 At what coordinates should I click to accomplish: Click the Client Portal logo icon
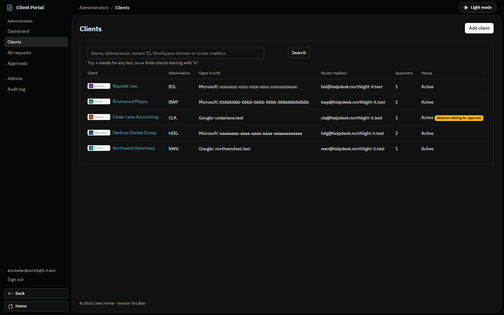pyautogui.click(x=10, y=8)
